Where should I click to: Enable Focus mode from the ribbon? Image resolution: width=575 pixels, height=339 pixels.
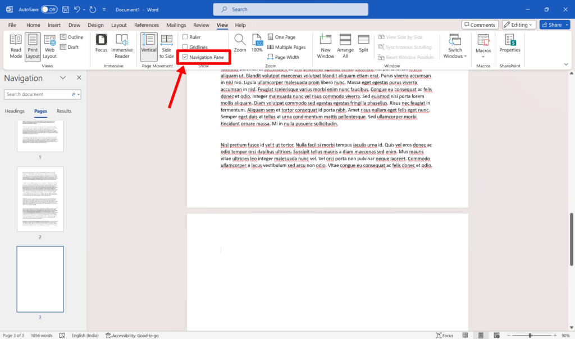pyautogui.click(x=101, y=46)
